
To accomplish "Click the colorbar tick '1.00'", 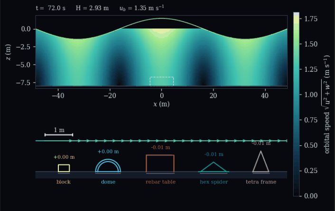I will click(x=311, y=95).
